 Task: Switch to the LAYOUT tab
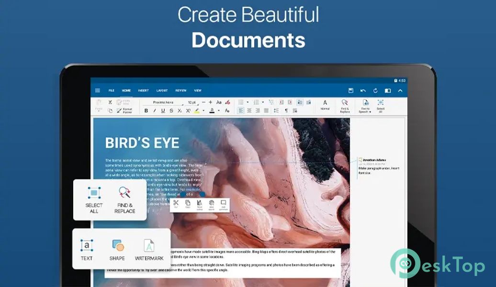(x=162, y=90)
